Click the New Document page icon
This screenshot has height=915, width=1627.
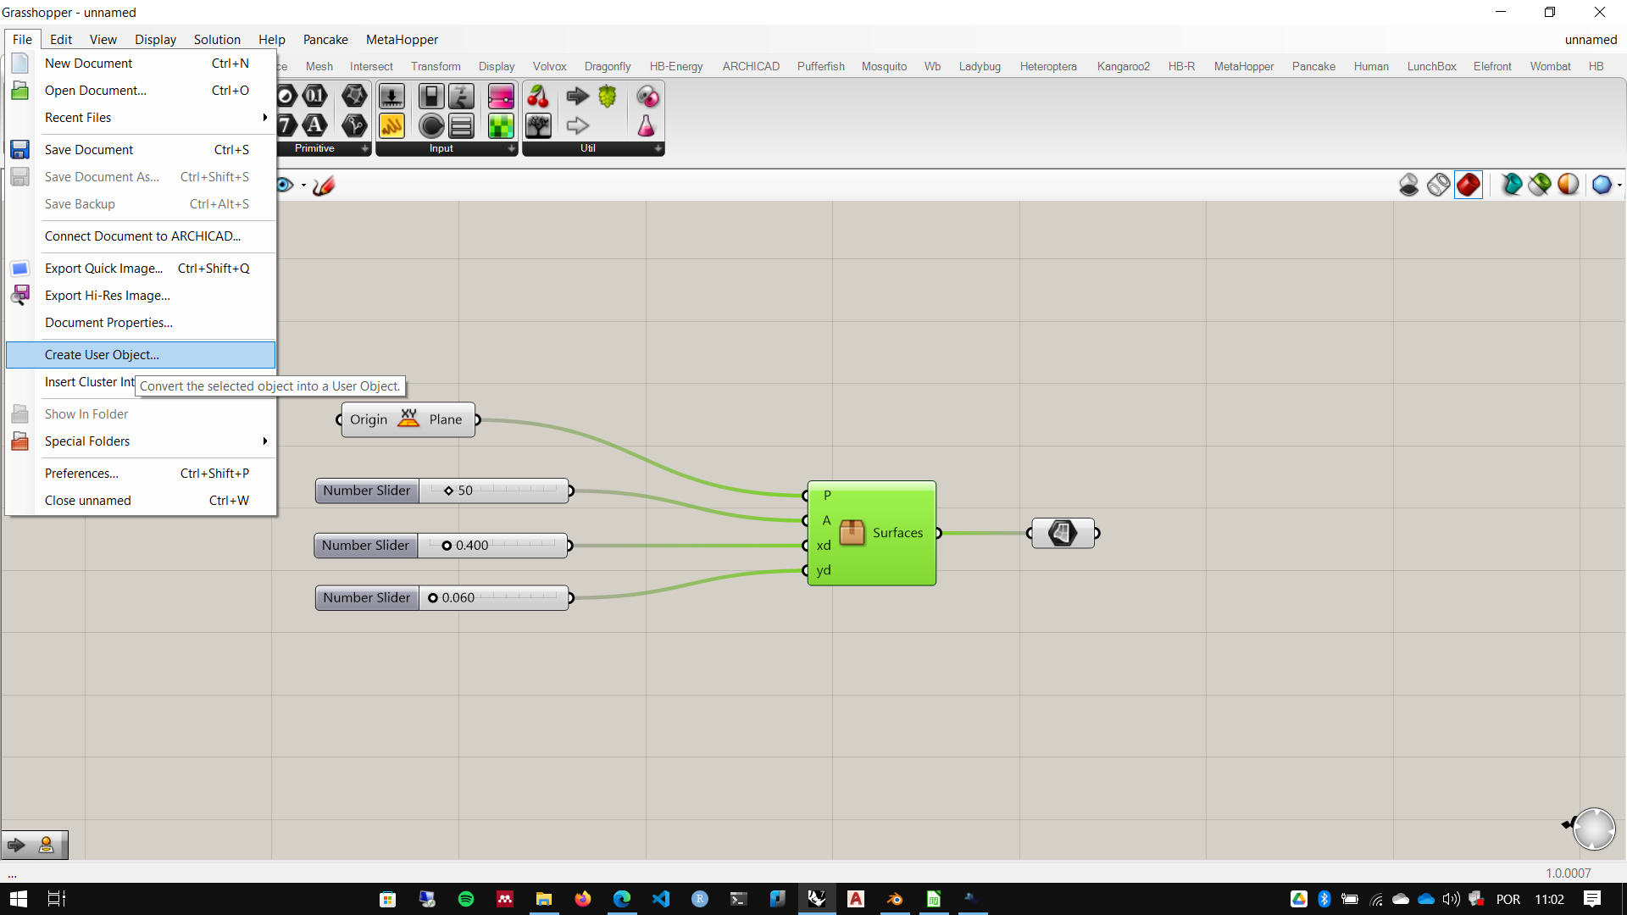click(x=19, y=64)
